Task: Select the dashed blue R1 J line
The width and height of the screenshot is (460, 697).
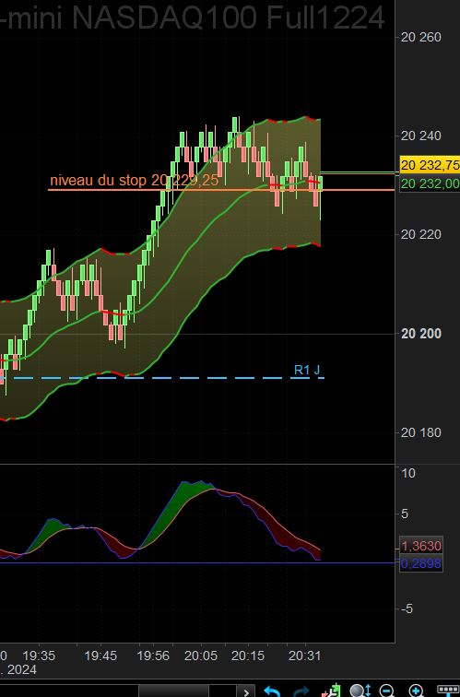Action: pos(162,378)
